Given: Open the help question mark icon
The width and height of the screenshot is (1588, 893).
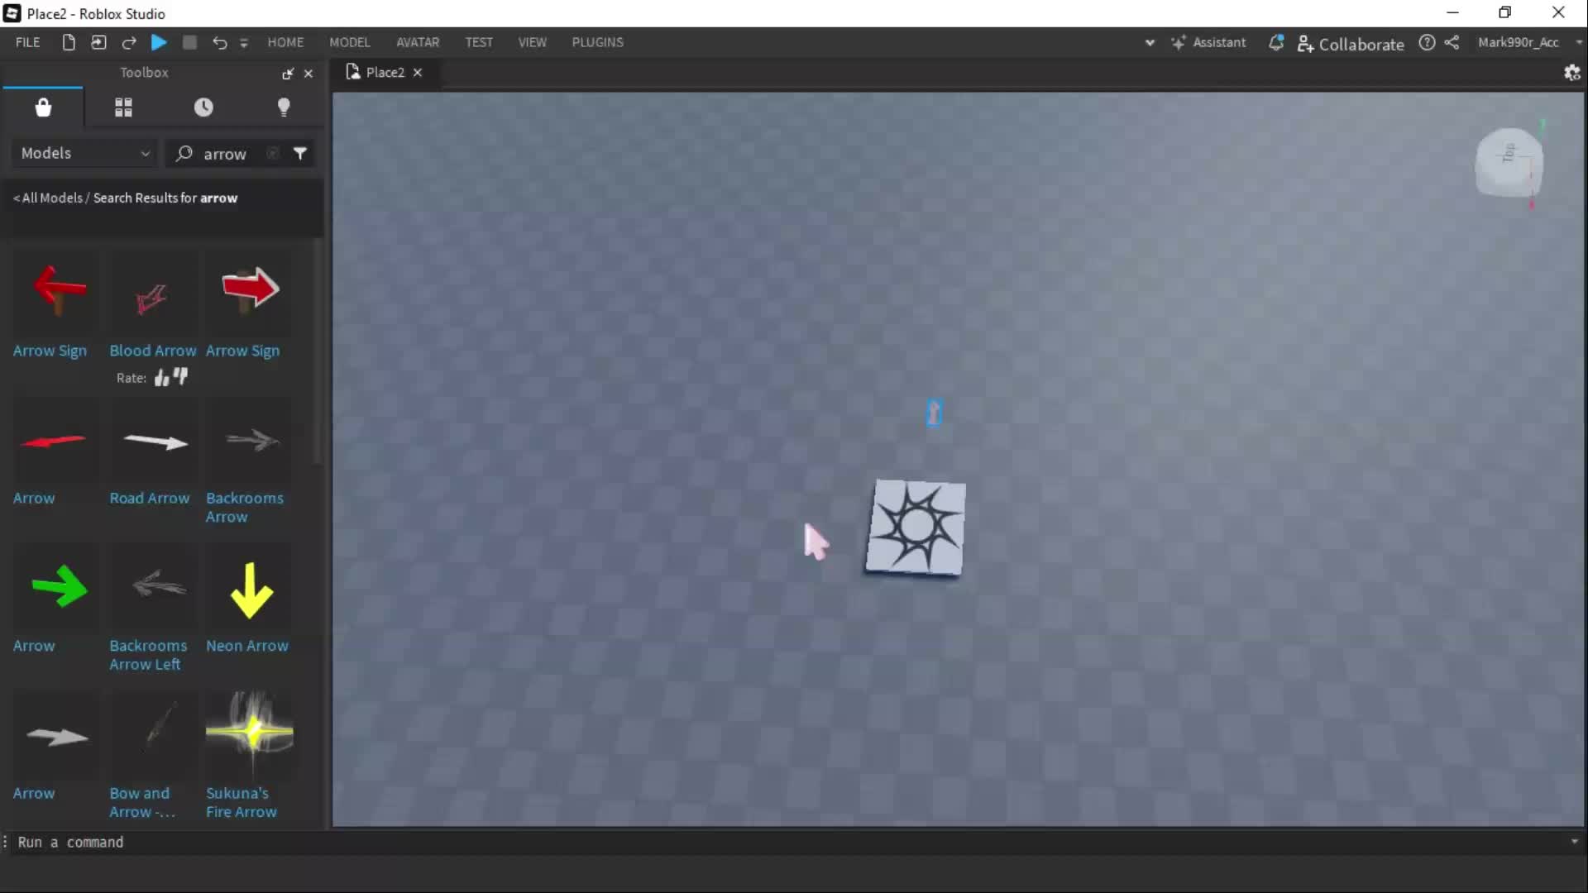Looking at the screenshot, I should coord(1427,42).
